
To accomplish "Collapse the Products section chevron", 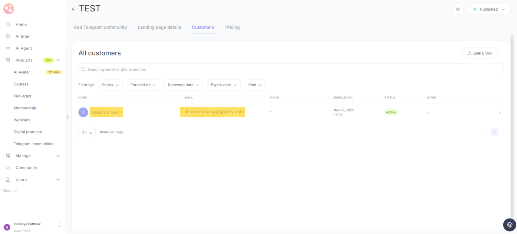I will click(x=58, y=60).
